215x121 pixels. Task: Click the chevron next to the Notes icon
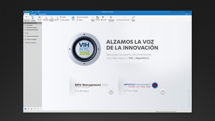[x=41, y=109]
